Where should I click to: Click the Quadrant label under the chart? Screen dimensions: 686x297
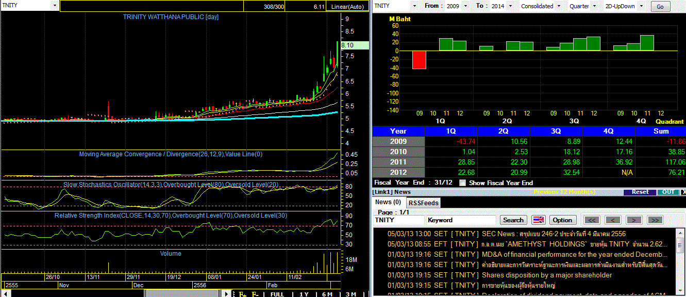670,122
